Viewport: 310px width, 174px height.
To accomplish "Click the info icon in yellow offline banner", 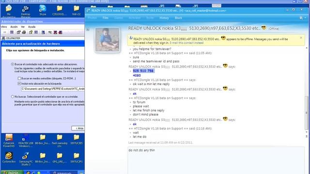I will point(130,38).
